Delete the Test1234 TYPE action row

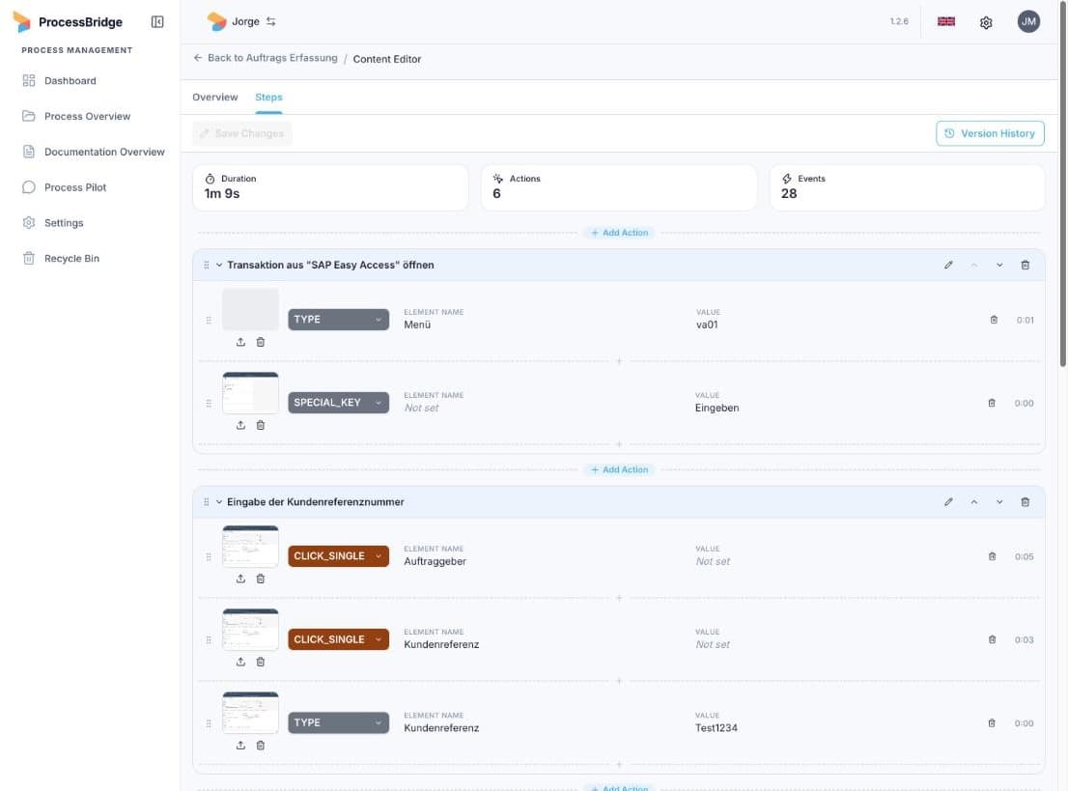coord(992,722)
